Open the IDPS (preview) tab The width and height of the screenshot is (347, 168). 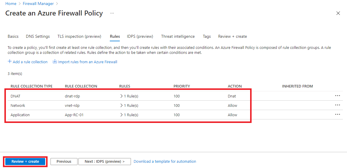point(140,36)
